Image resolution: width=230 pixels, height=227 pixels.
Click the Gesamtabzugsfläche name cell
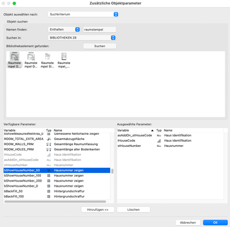point(69,139)
